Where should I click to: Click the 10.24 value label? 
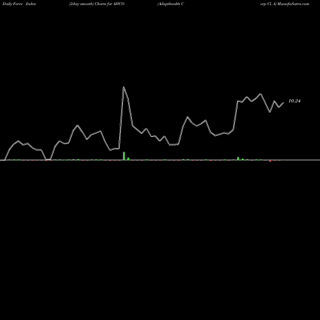pyautogui.click(x=294, y=101)
